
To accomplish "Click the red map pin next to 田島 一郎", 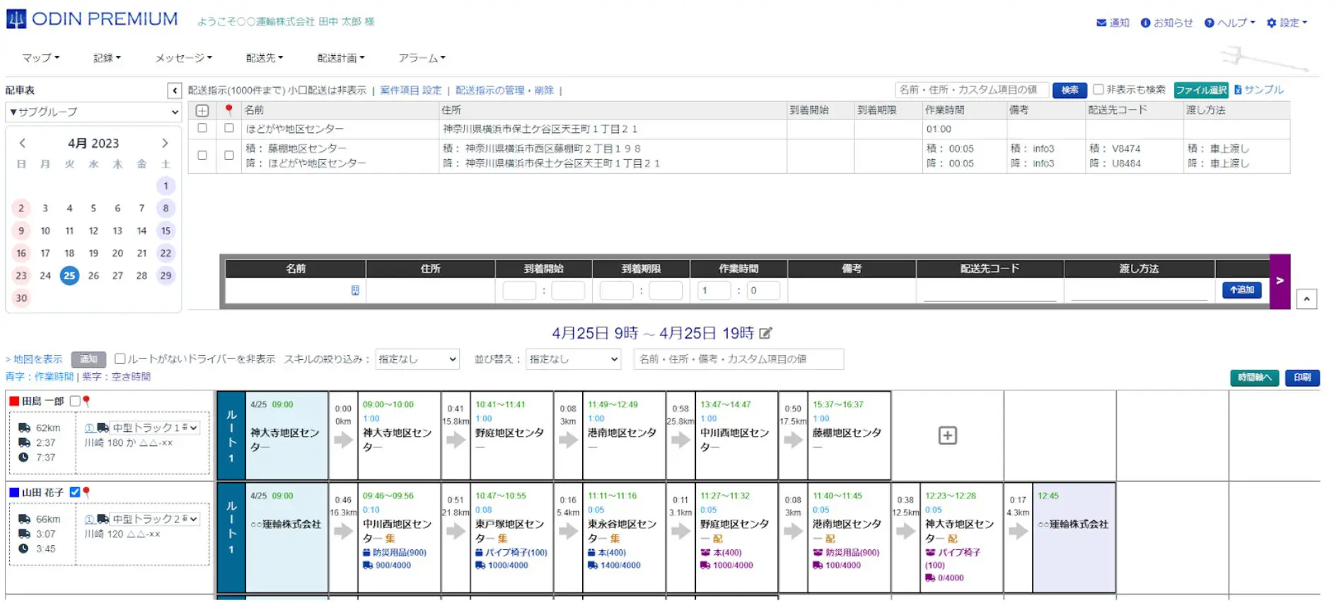I will pos(86,401).
